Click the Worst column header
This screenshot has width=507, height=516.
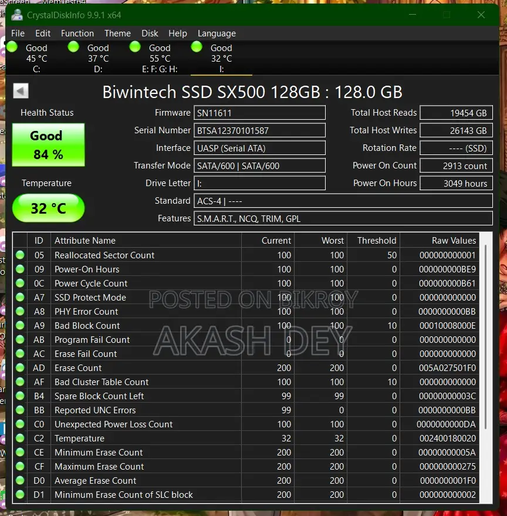coord(321,241)
